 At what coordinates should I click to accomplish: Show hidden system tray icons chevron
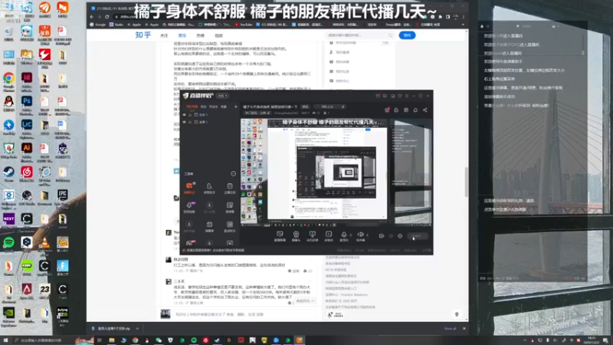tap(525, 340)
